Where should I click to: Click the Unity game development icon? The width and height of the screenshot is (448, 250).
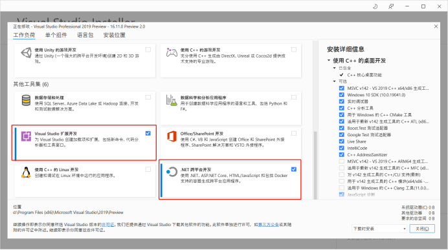[27, 53]
